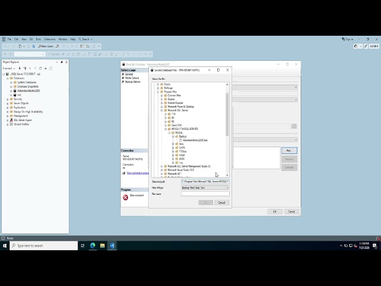Open the Window menu

(63, 39)
